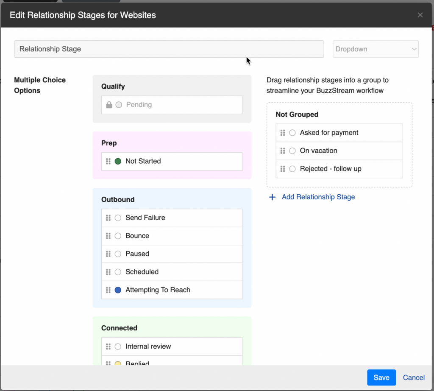The image size is (434, 391).
Task: Click the drag handle next to Rejected - follow up
Action: [283, 169]
